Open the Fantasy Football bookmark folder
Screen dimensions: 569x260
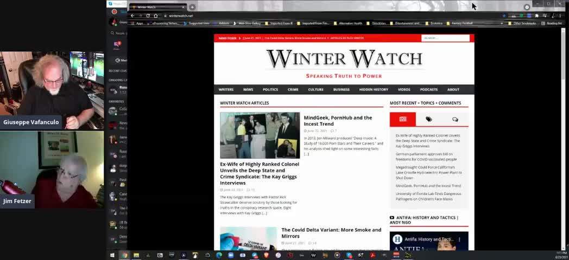459,23
